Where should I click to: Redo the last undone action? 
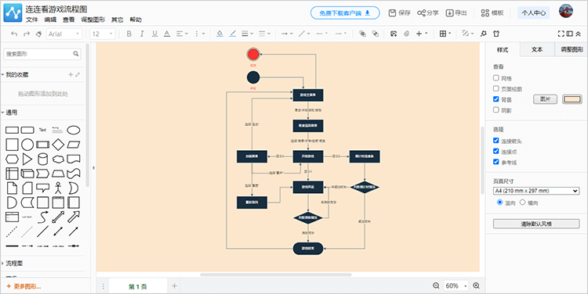click(x=26, y=34)
